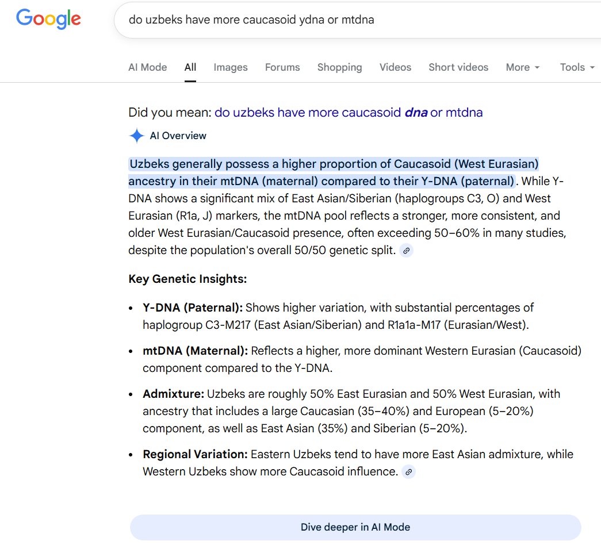
Task: Open the Tools dropdown
Action: pos(577,67)
